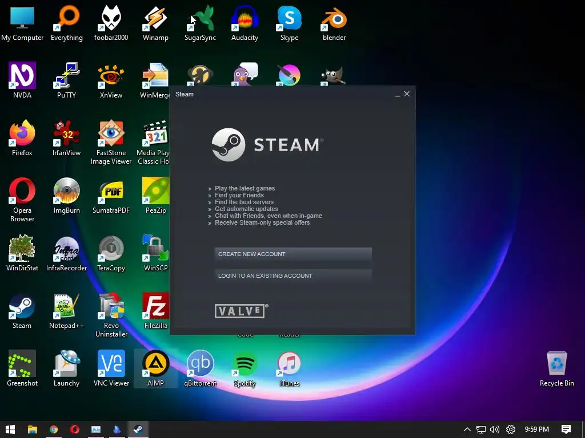Image resolution: width=585 pixels, height=438 pixels.
Task: Switch to Steam taskbar button
Action: point(138,429)
